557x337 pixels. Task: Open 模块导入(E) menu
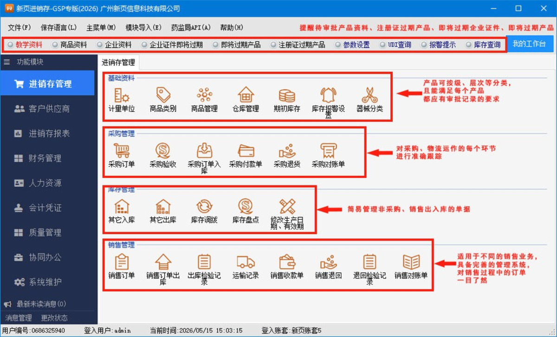[144, 27]
